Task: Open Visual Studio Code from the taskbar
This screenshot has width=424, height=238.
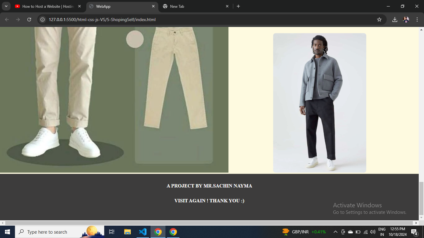Action: (x=143, y=232)
